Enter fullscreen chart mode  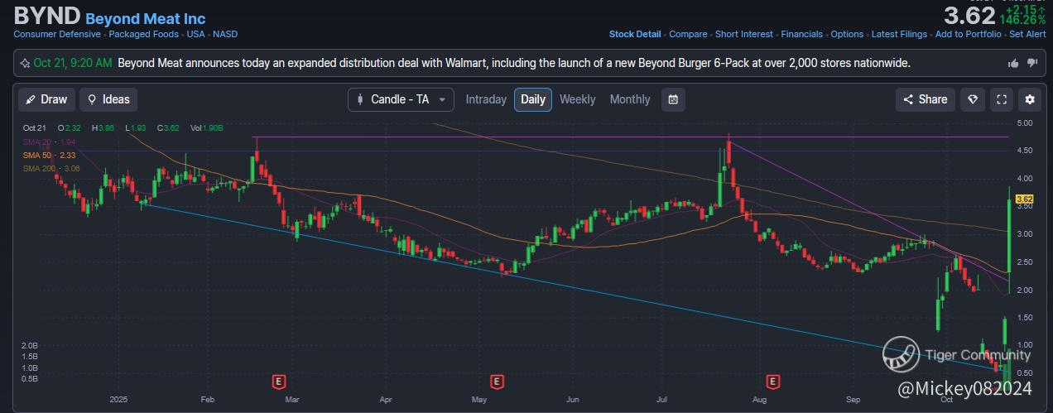coord(1002,99)
